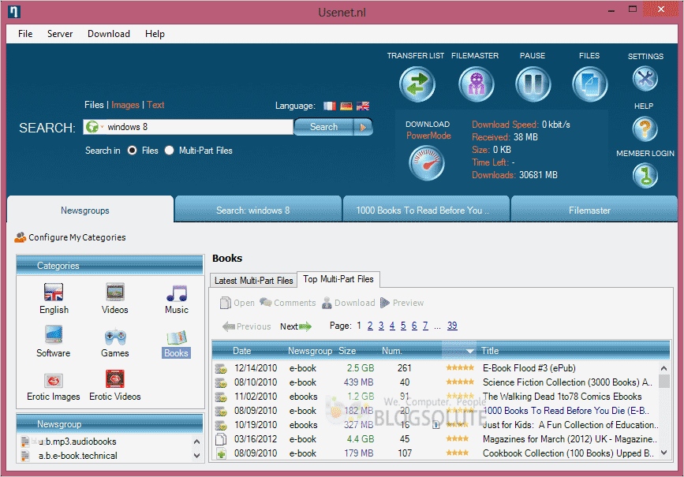Screen dimensions: 684x477
Task: Open the Transfer List icon
Action: pos(417,84)
